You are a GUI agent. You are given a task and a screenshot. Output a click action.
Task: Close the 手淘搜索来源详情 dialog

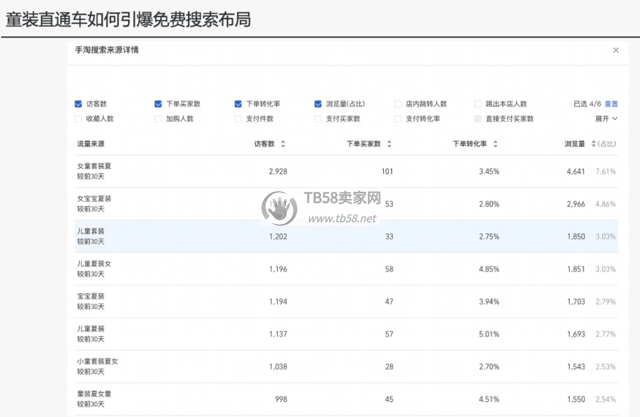(x=615, y=51)
